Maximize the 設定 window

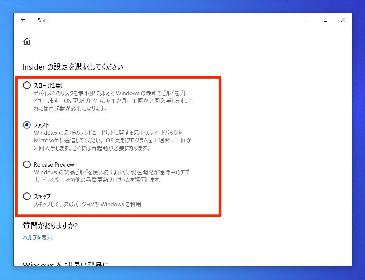[325, 20]
